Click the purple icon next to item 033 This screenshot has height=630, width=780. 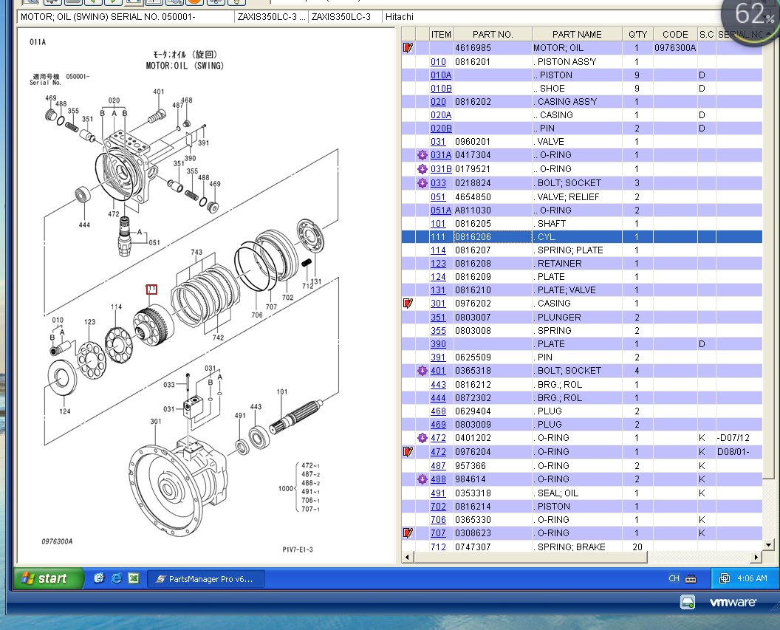[422, 183]
